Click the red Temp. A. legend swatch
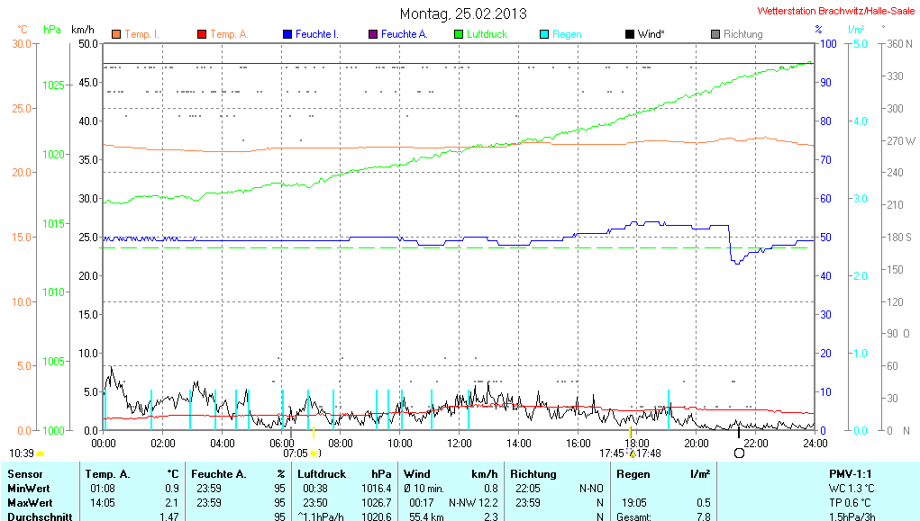 202,35
